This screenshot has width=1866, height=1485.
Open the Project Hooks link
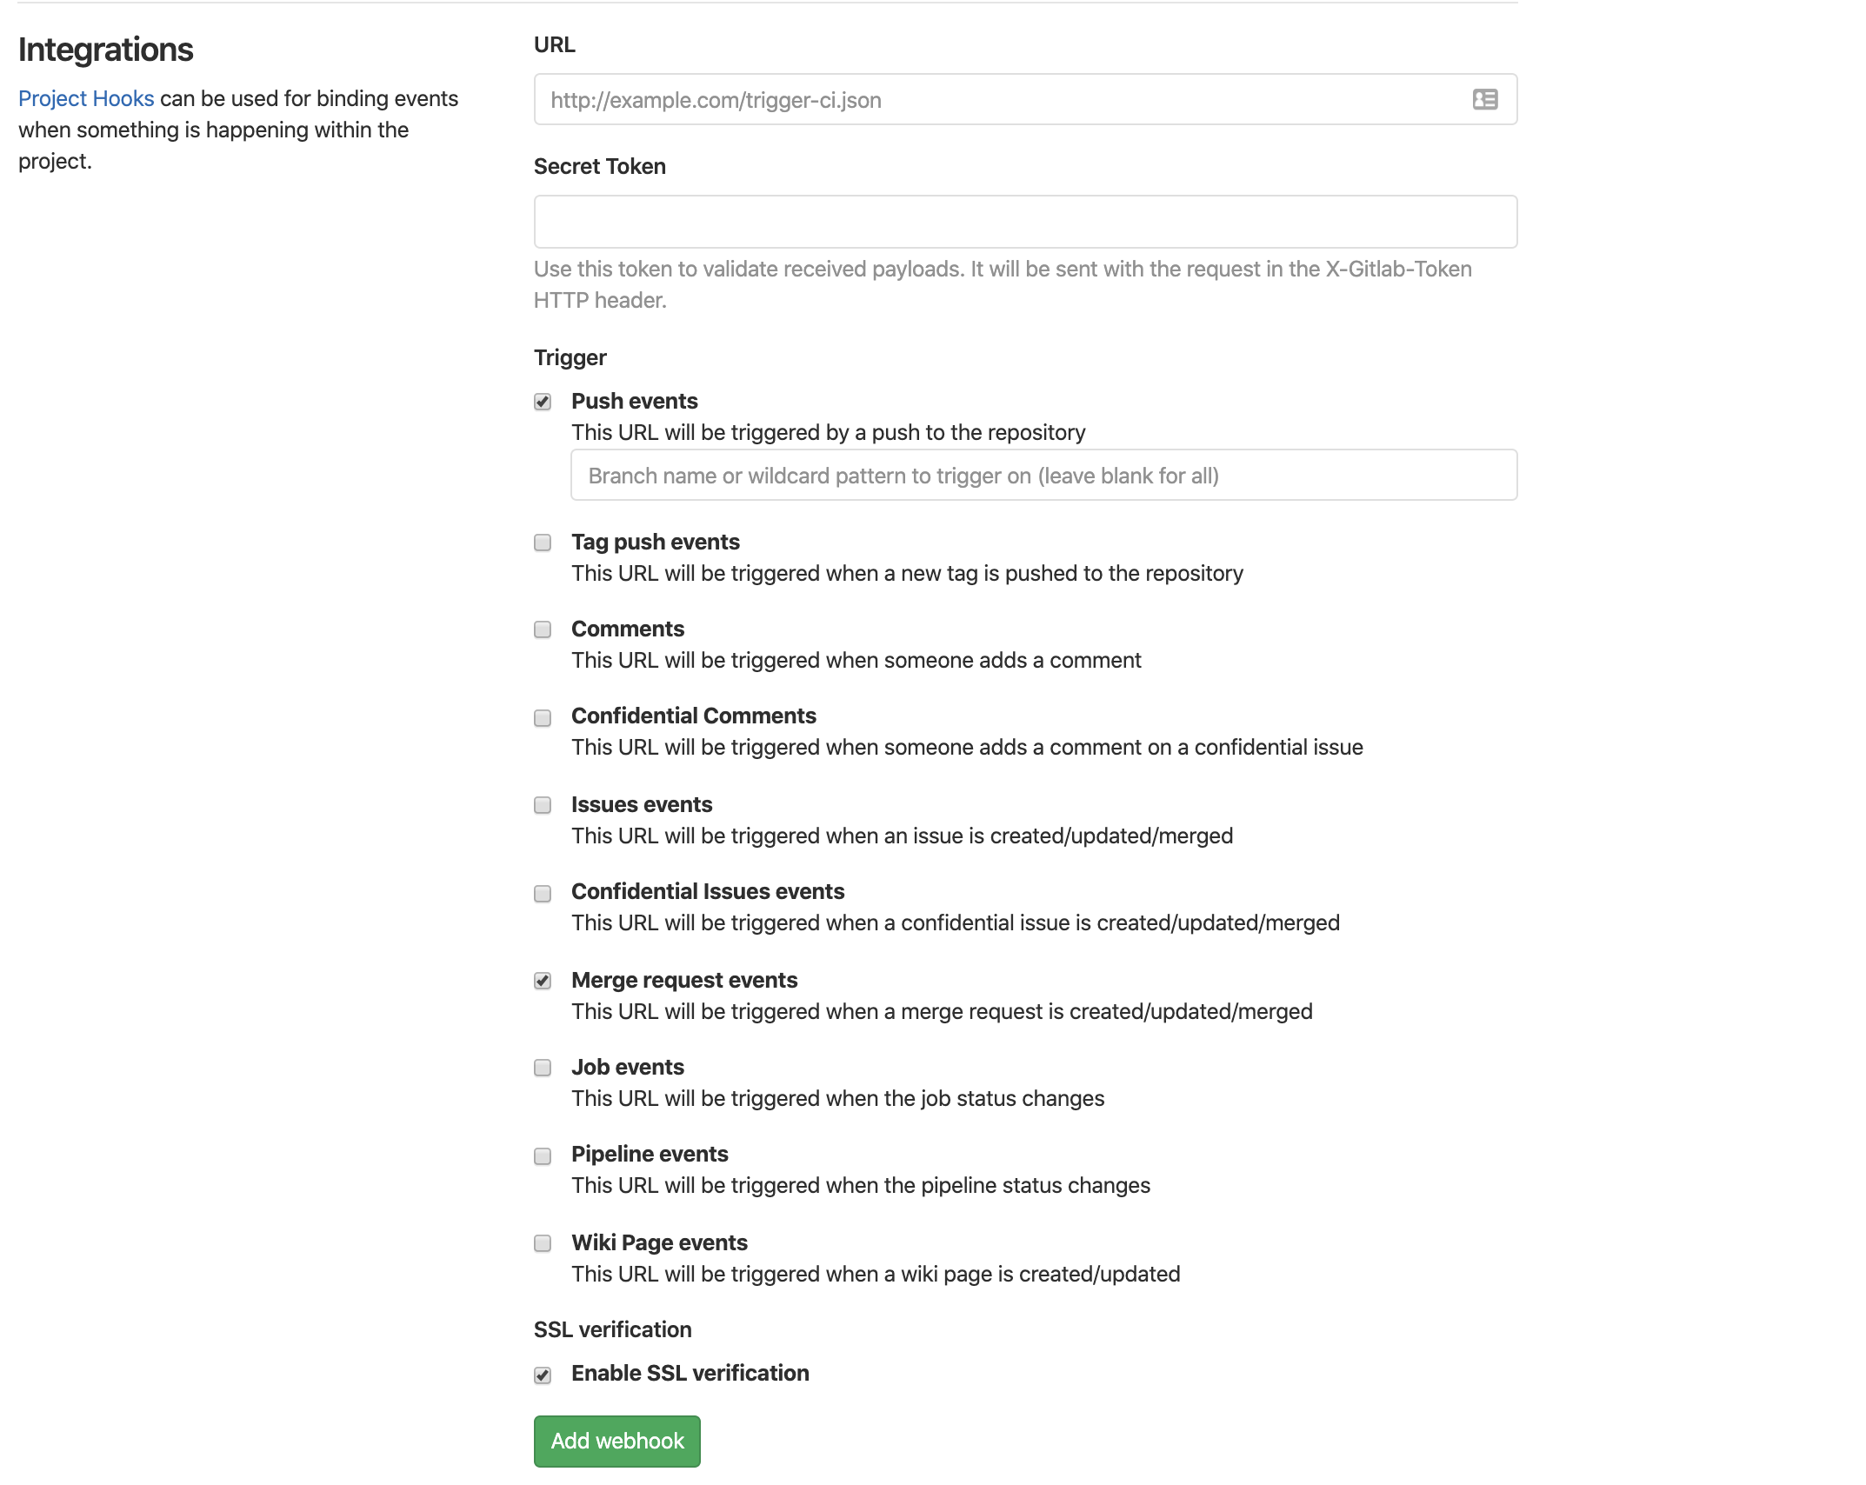tap(86, 98)
